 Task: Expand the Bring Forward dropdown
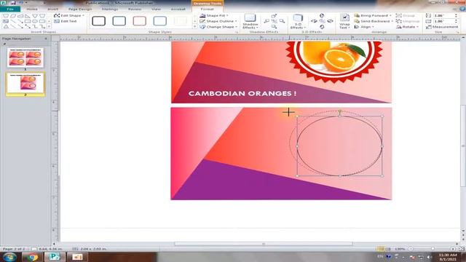(x=390, y=15)
